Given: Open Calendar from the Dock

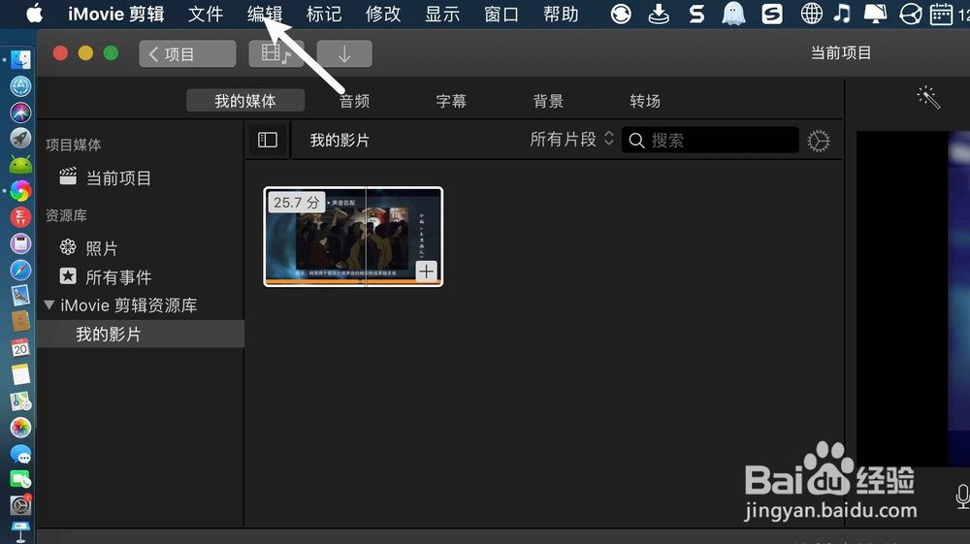Looking at the screenshot, I should (x=20, y=348).
